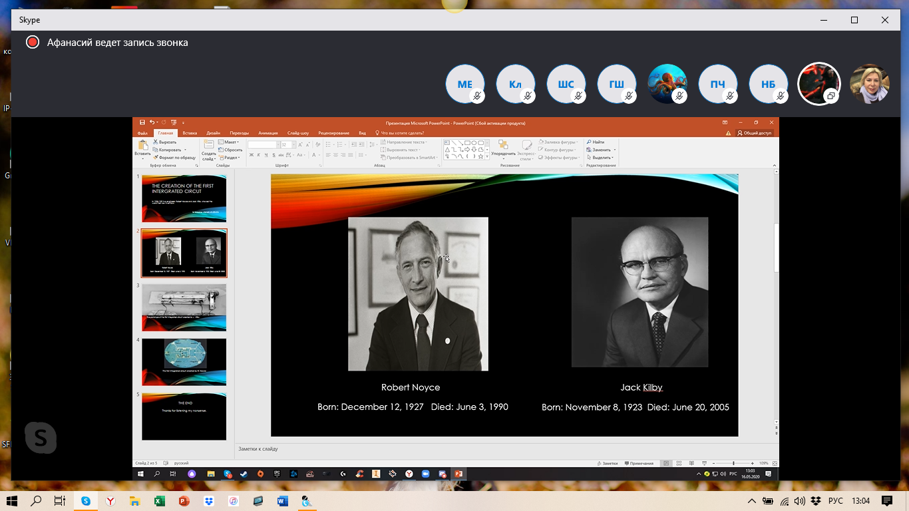Click the zoom slider in PowerPoint status bar
This screenshot has width=909, height=511.
733,463
